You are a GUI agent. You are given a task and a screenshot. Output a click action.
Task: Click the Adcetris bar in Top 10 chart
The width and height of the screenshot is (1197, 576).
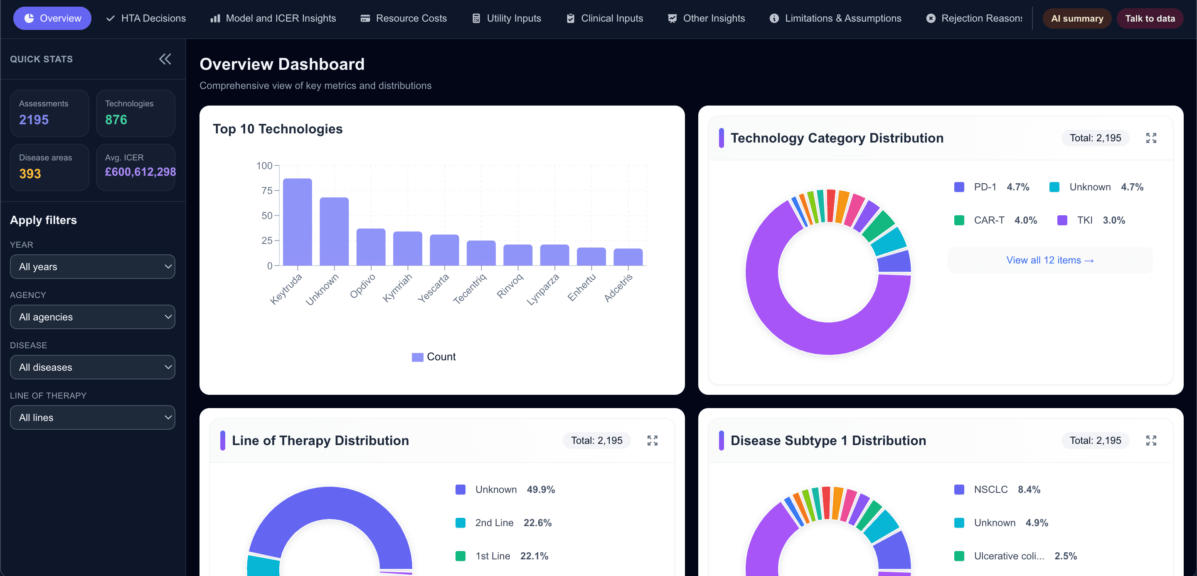[628, 257]
